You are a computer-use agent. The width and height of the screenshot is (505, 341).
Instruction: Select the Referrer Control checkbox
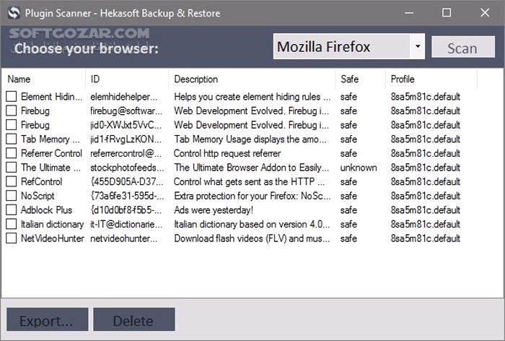(12, 153)
